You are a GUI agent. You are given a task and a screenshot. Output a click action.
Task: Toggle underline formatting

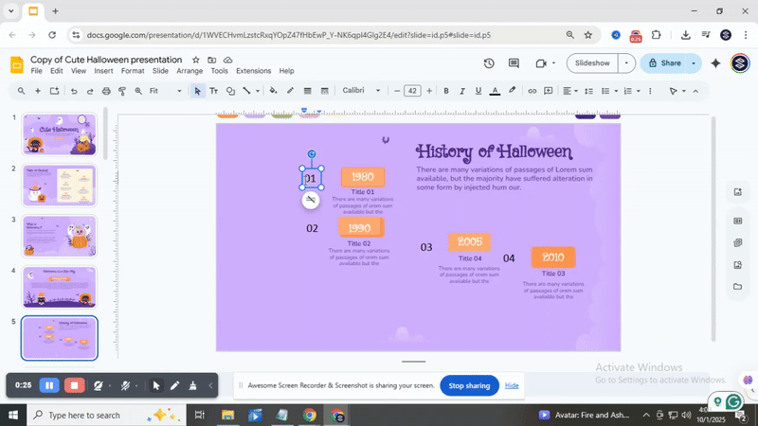pyautogui.click(x=478, y=91)
